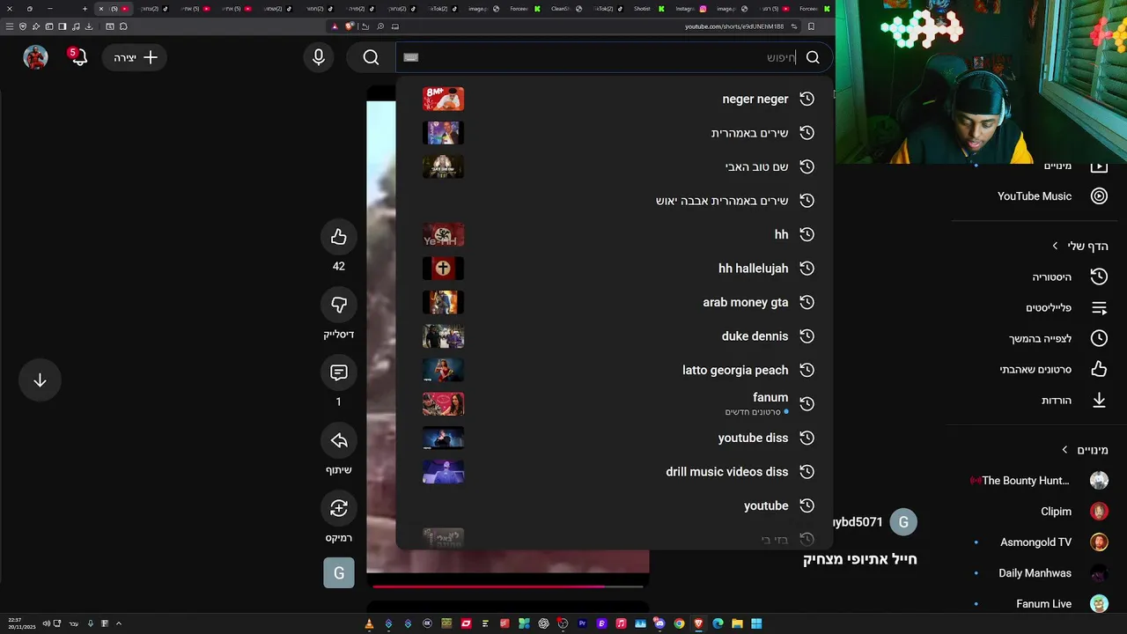1127x634 pixels.
Task: Open new browser tab with plus button
Action: coord(85,9)
